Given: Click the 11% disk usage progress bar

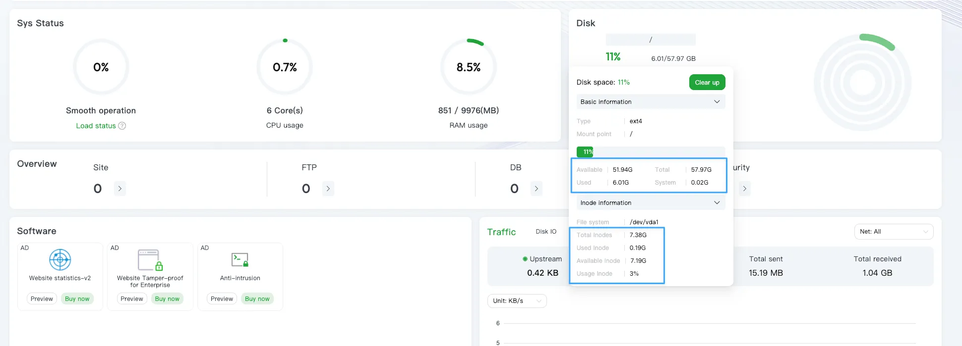Looking at the screenshot, I should click(x=650, y=152).
